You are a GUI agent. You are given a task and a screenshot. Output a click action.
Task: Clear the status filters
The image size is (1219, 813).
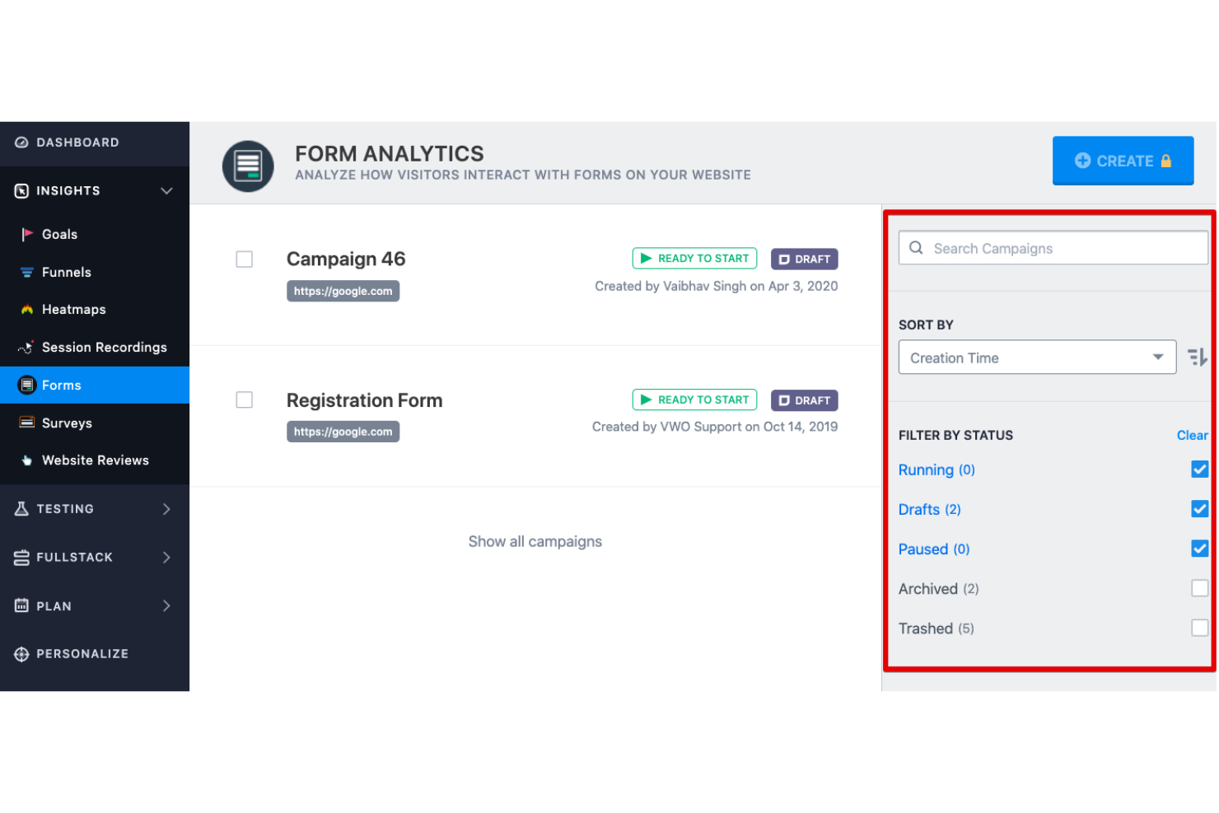tap(1192, 435)
